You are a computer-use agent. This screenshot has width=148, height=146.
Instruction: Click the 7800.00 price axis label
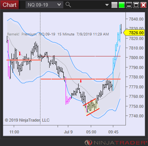point(136,58)
